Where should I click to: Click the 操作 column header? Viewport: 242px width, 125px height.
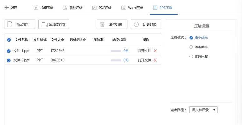(146, 40)
